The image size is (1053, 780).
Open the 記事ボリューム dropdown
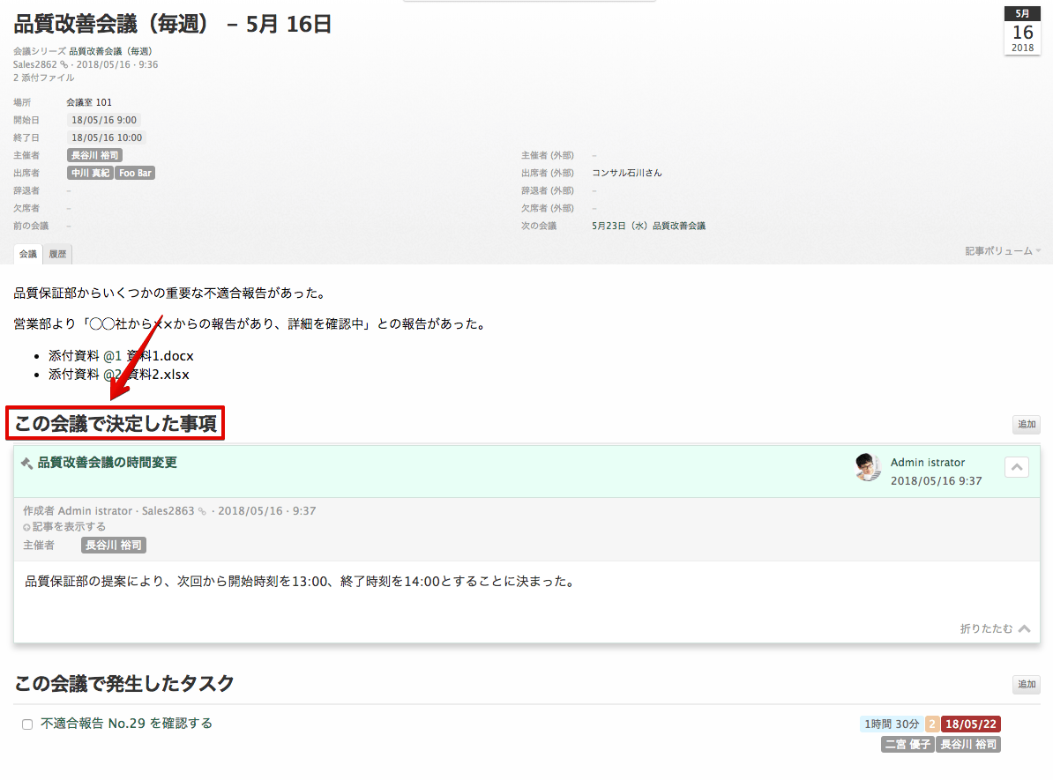coord(1002,251)
